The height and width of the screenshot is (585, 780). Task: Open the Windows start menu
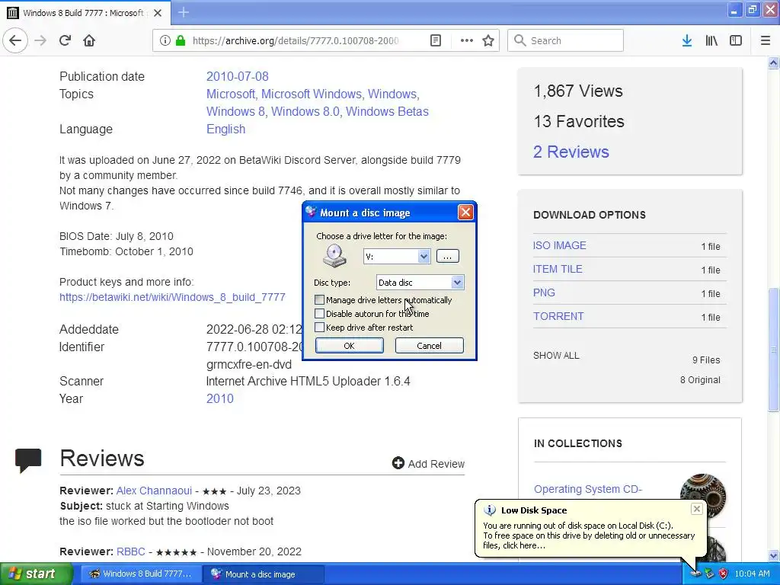(36, 574)
